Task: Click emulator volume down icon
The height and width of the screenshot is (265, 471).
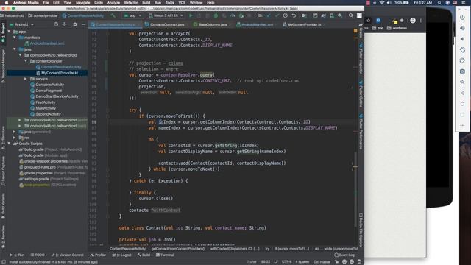Action: 462,39
